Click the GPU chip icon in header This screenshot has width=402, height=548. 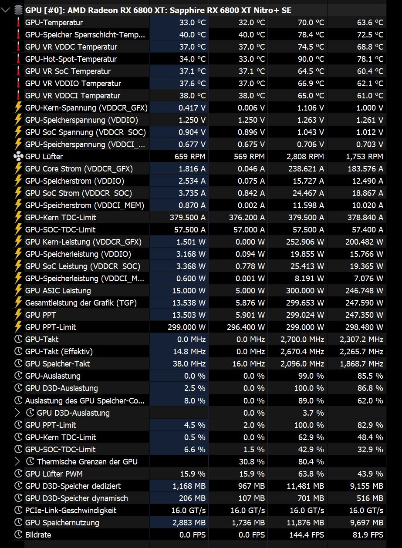click(x=18, y=10)
